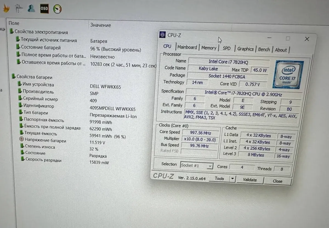Screen dimensions: 329x228
Task: Go to the Graphics tab
Action: (x=245, y=49)
